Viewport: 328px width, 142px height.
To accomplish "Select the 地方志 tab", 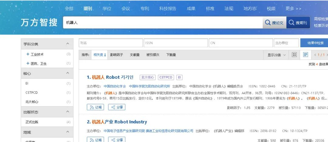I will (250, 8).
